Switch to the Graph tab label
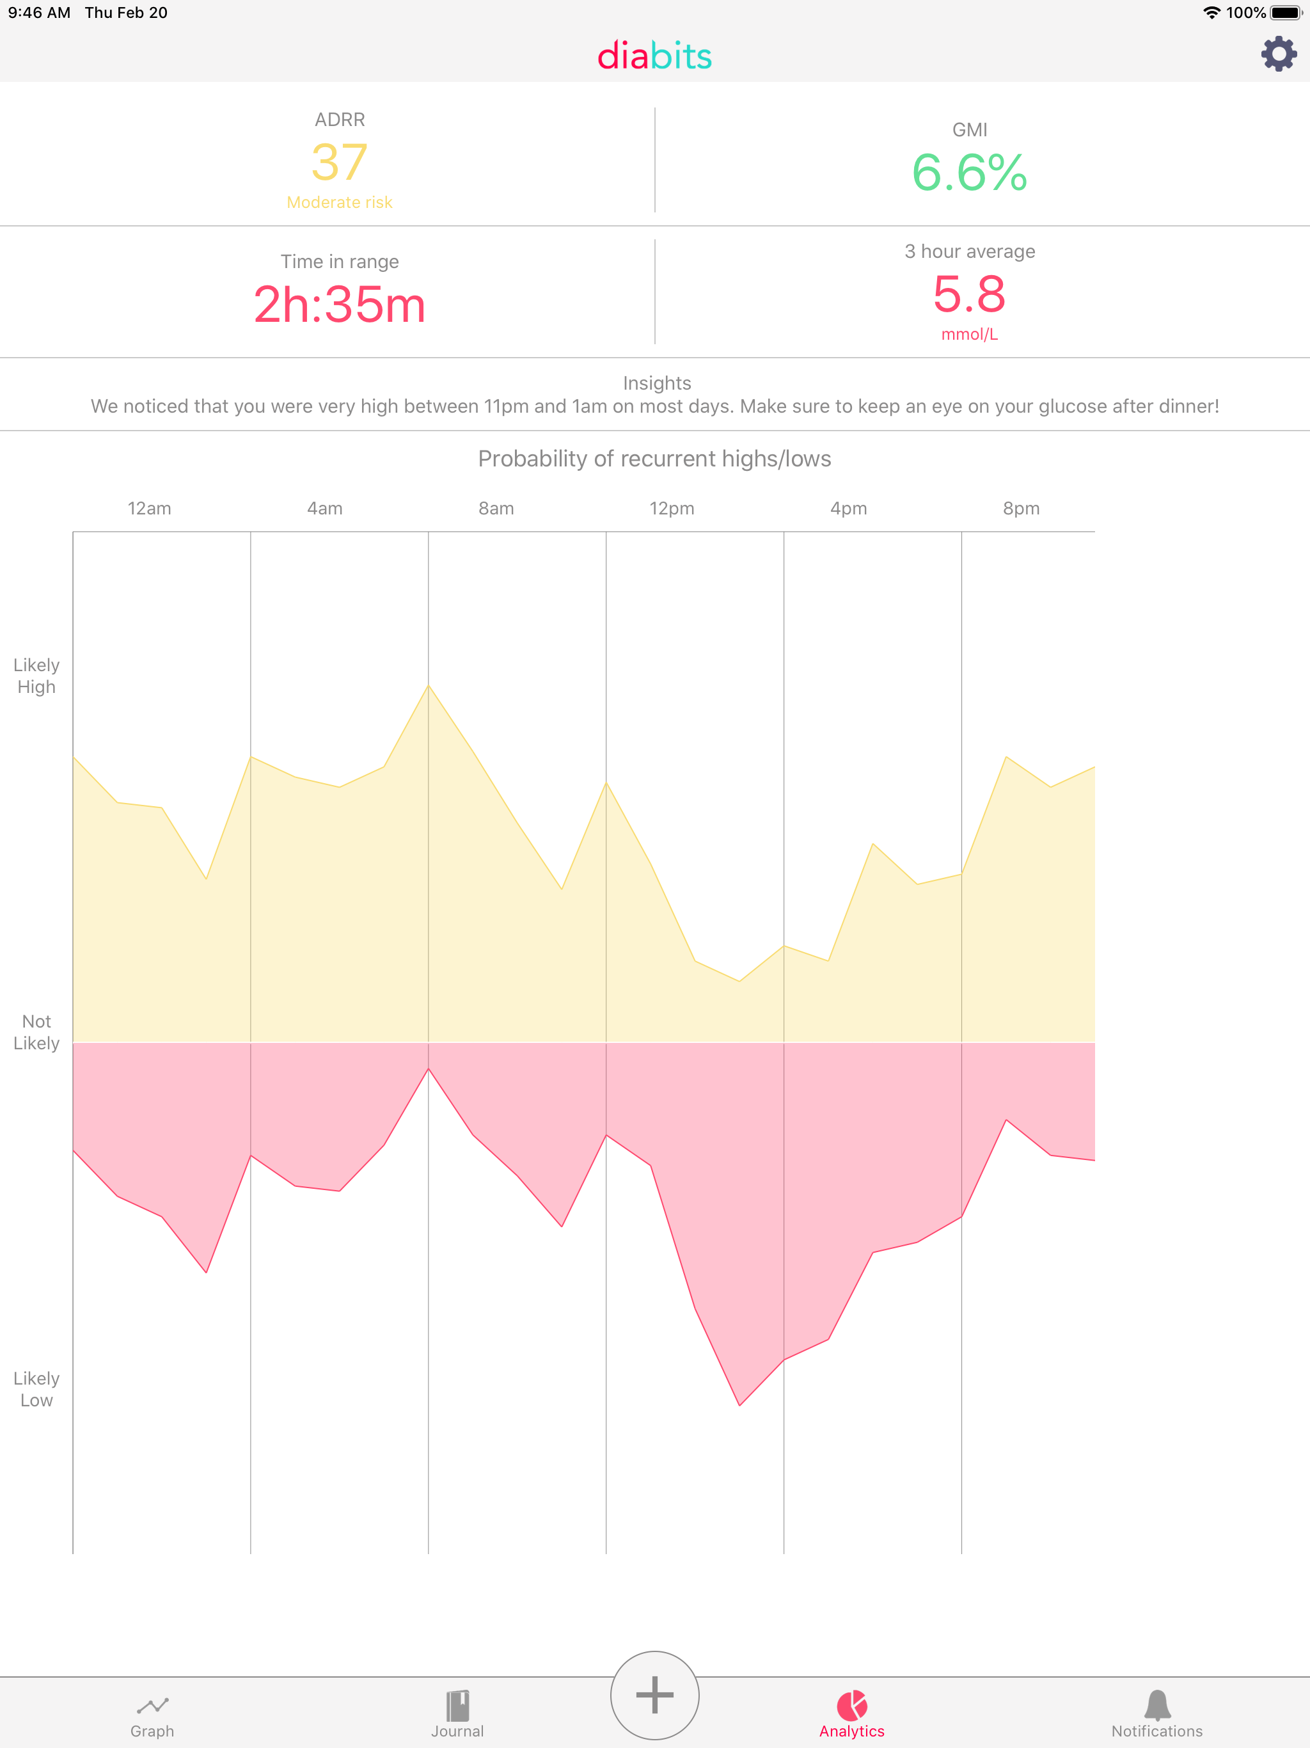This screenshot has height=1748, width=1310. point(152,1731)
